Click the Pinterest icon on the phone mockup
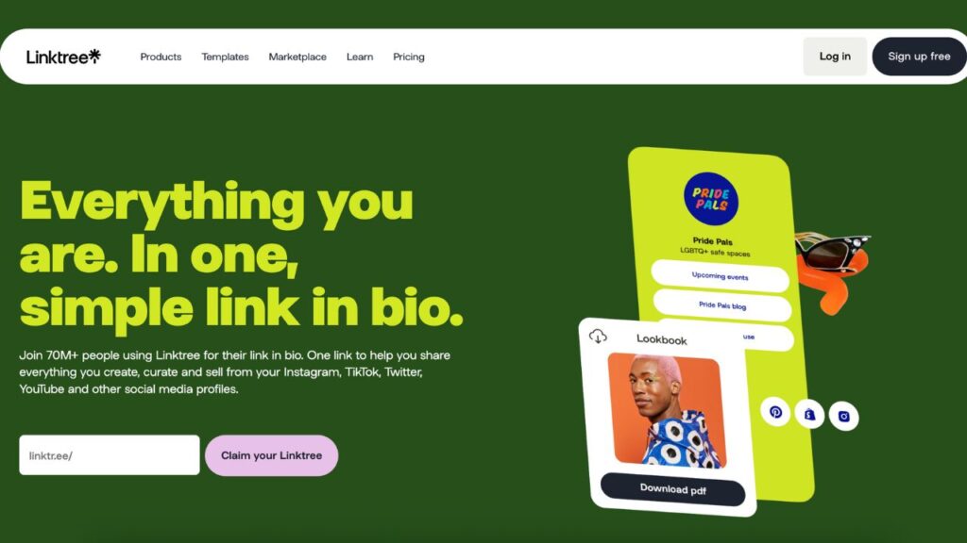Image resolution: width=967 pixels, height=543 pixels. 776,412
